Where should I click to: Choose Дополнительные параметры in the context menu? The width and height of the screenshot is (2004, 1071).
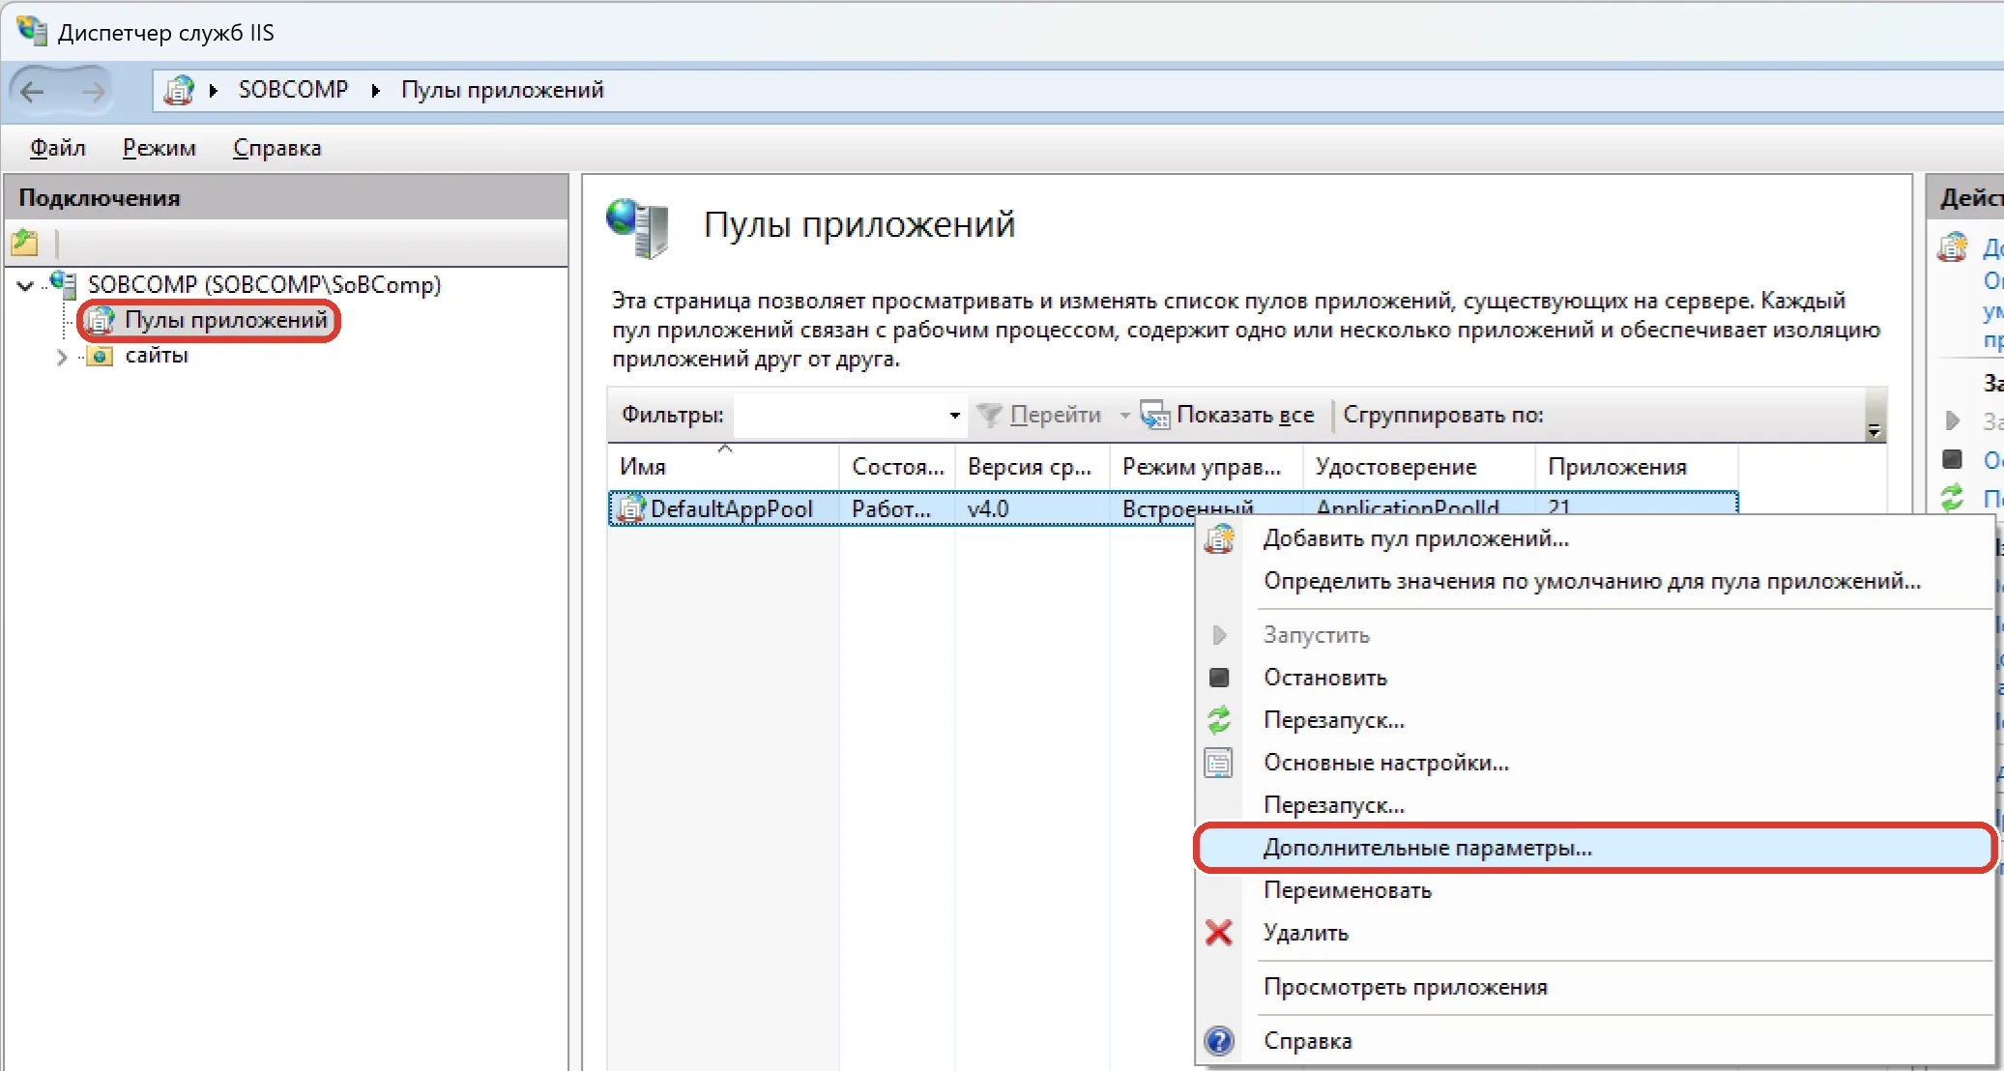[x=1596, y=848]
